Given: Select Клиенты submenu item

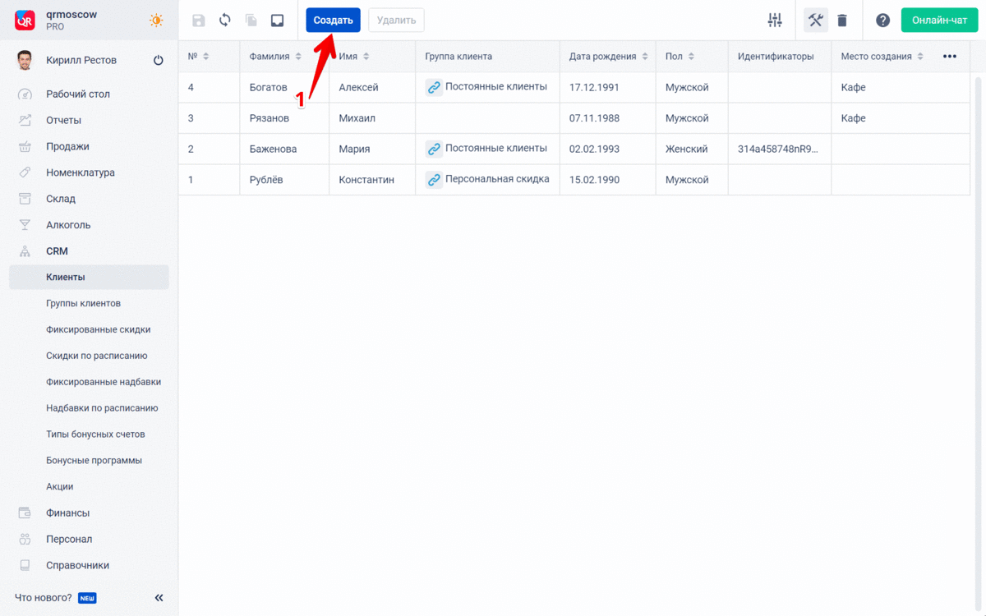Looking at the screenshot, I should (x=89, y=278).
